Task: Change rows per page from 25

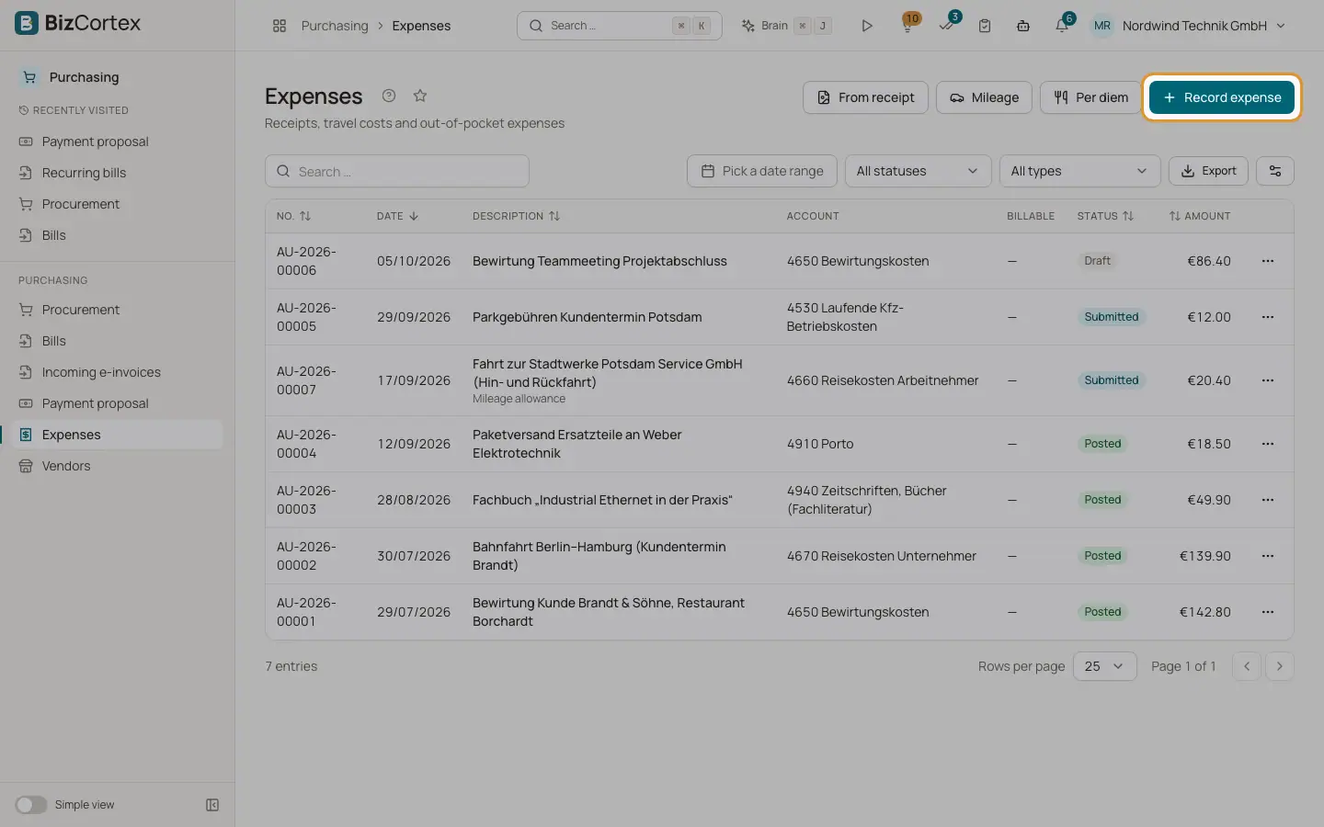Action: [1104, 666]
